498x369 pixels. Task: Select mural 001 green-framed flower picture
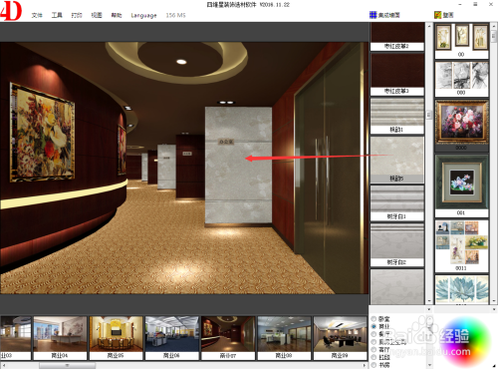pyautogui.click(x=462, y=185)
